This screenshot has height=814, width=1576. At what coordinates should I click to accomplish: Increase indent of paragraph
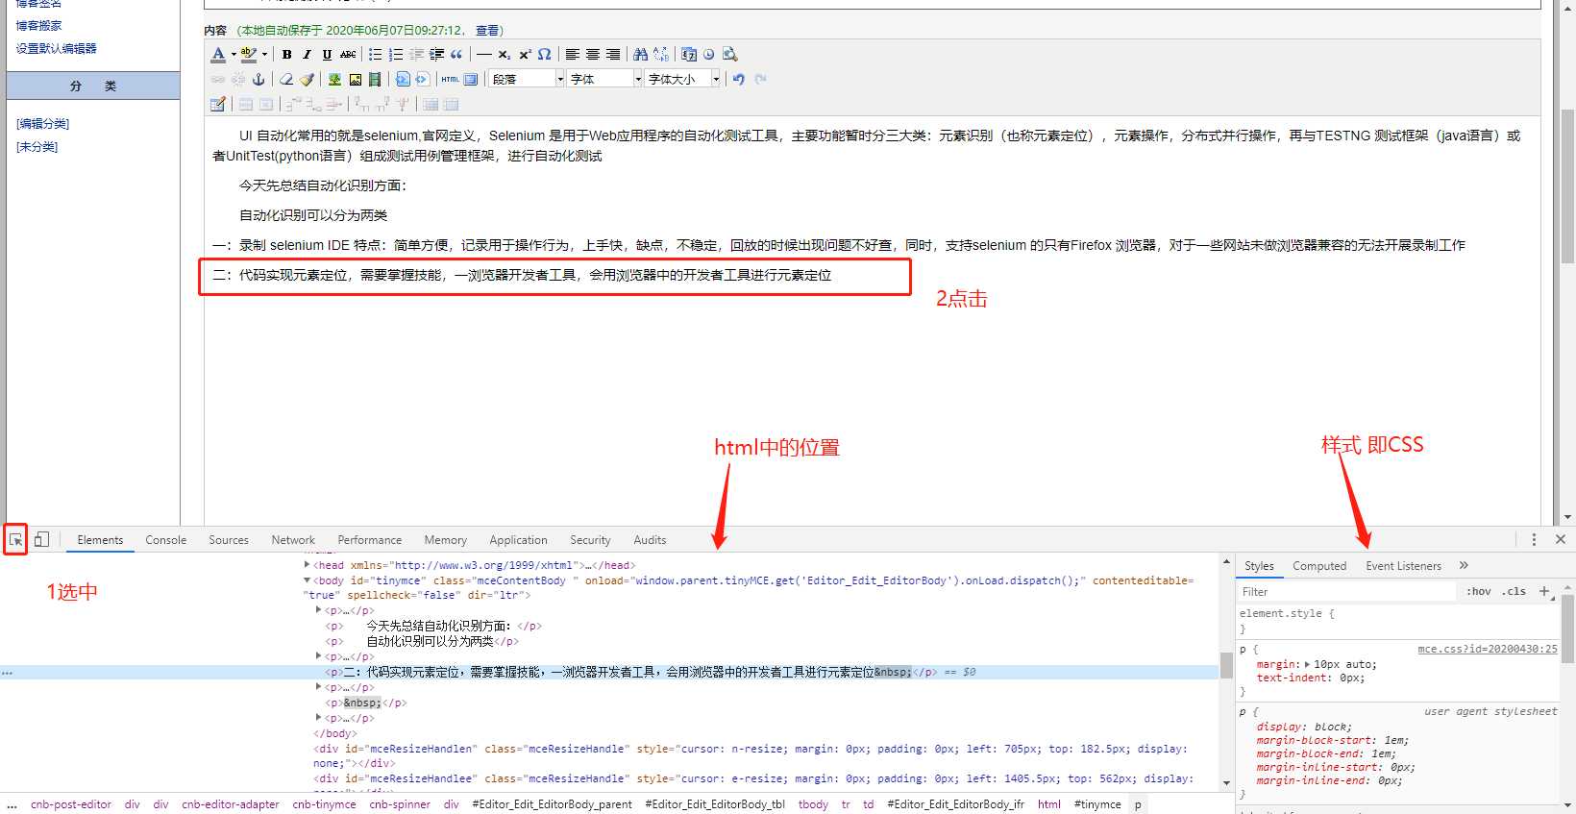coord(436,55)
